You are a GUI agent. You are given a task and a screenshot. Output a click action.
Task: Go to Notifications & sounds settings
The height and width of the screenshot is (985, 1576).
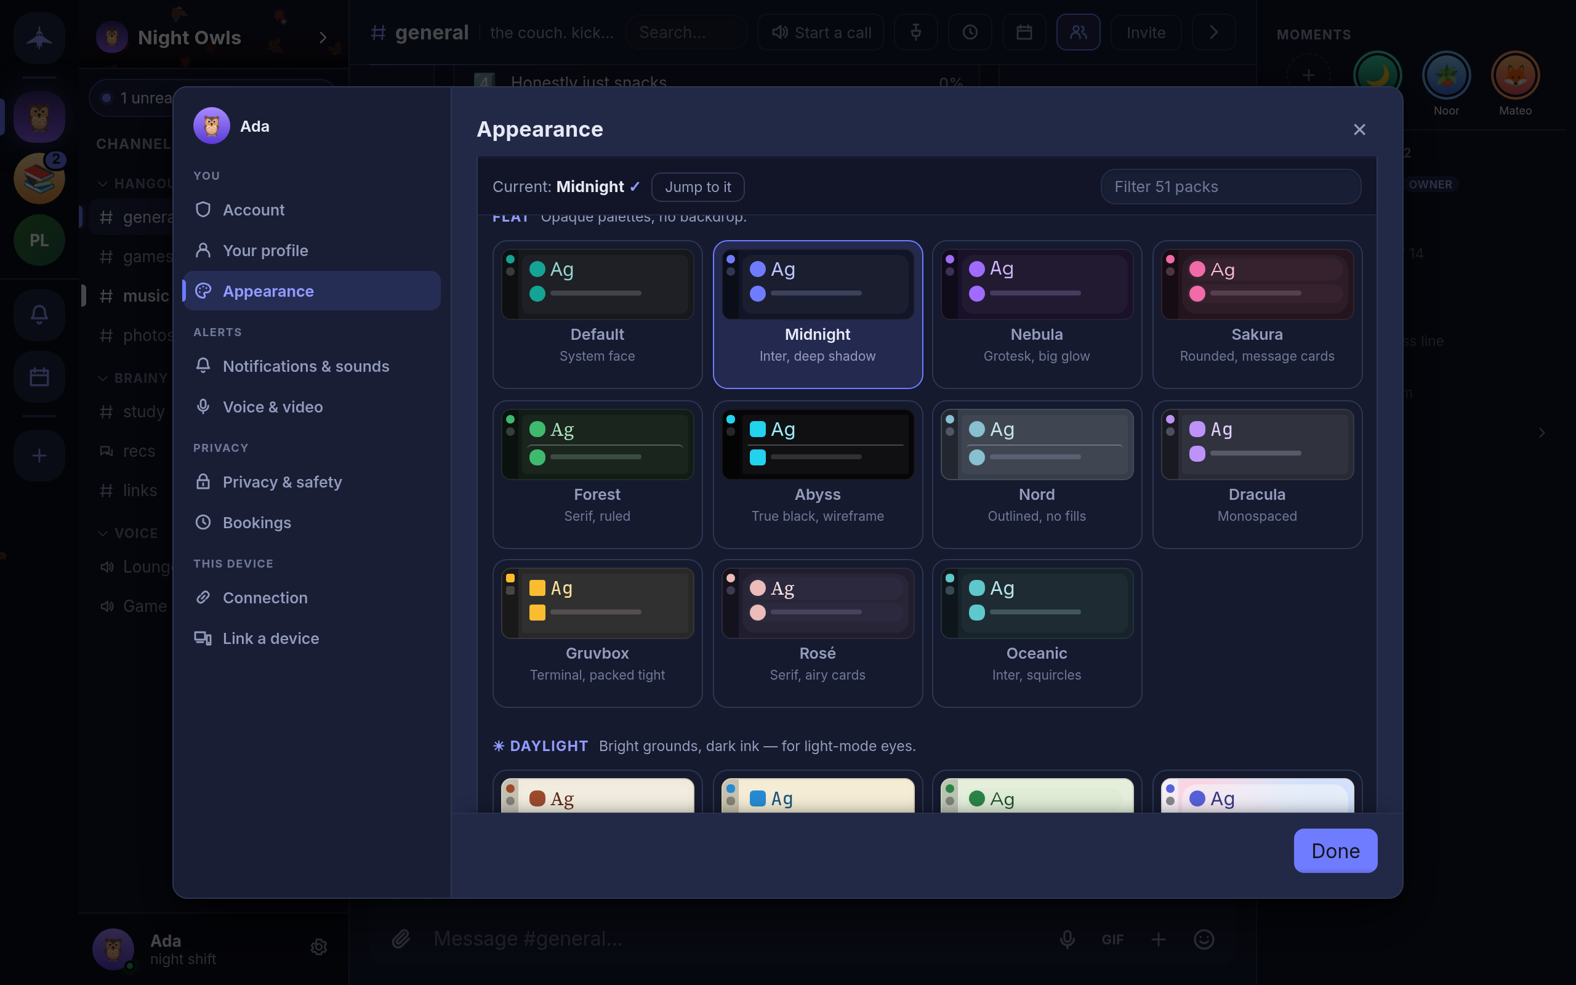[312, 366]
